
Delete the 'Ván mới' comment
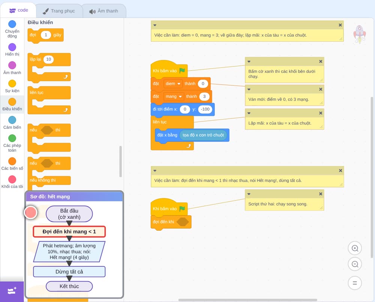321,89
